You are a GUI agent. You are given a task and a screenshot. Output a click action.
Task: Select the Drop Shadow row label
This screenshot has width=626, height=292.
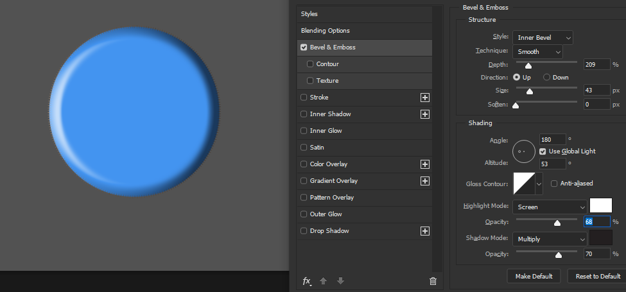point(329,231)
